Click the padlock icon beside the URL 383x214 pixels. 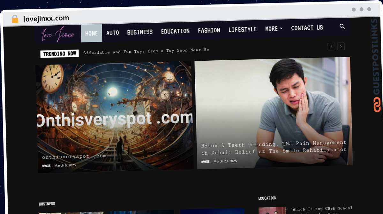click(x=15, y=19)
